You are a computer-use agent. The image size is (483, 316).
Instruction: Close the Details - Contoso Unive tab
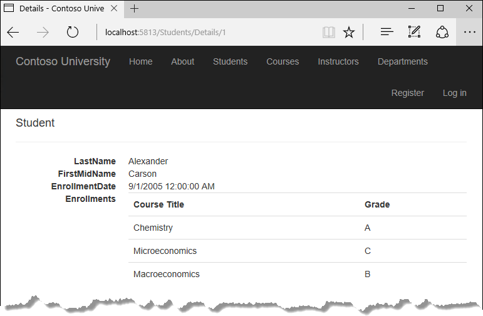pos(114,8)
